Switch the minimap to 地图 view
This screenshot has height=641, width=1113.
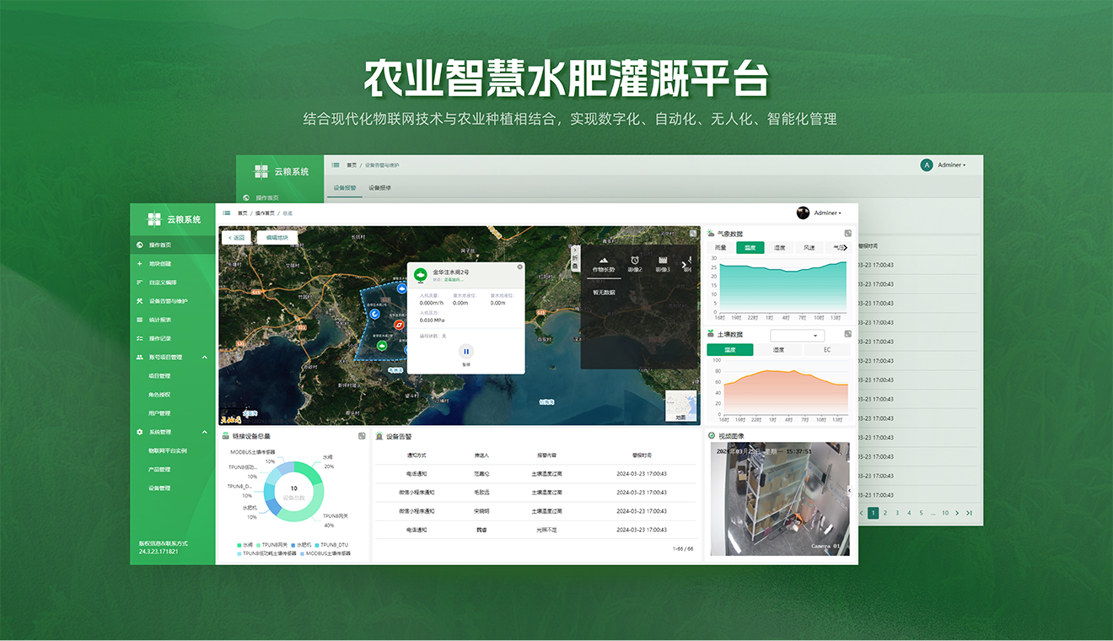(681, 407)
